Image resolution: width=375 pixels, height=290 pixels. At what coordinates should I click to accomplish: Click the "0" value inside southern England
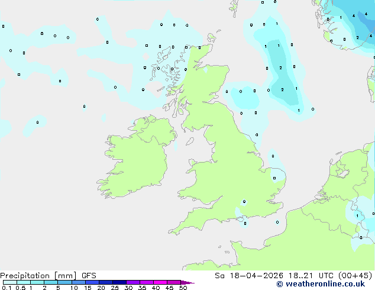244,201
